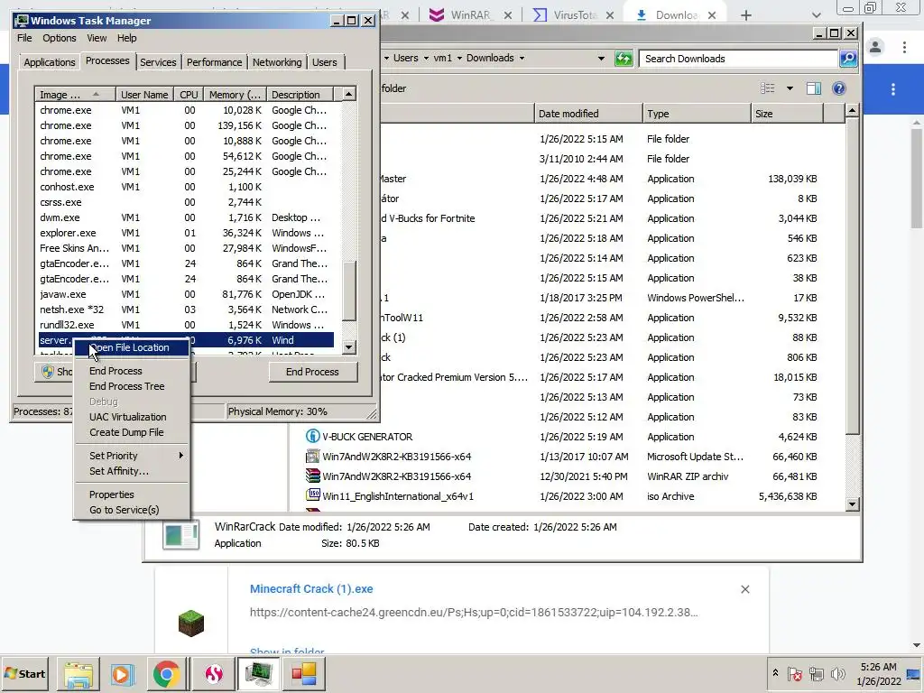924x693 pixels.
Task: Open Explorer help via question mark icon
Action: 839,88
